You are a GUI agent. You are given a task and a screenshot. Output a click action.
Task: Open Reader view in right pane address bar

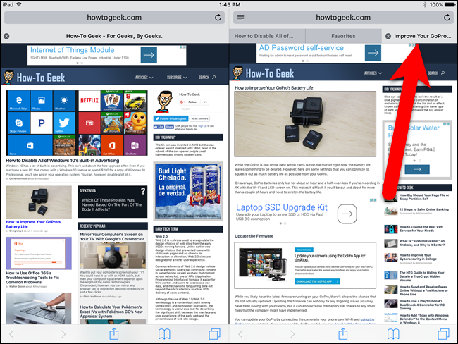240,18
